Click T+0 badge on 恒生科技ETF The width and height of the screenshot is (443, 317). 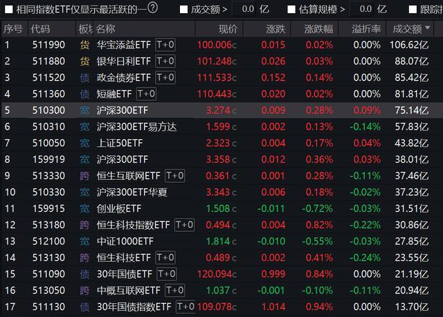click(x=165, y=257)
